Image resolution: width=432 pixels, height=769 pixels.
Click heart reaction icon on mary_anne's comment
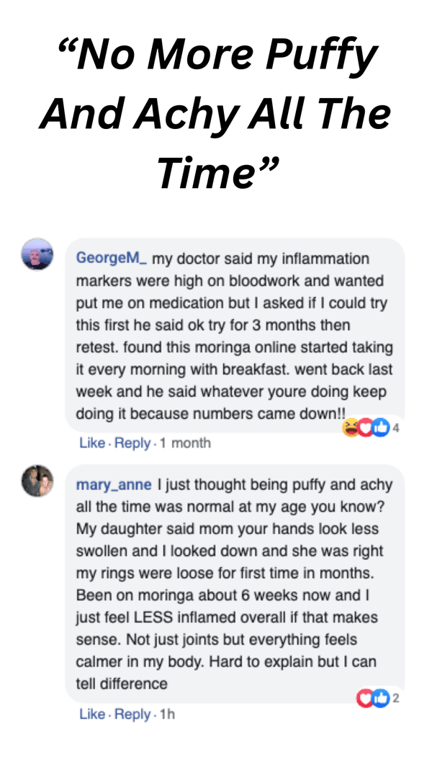[x=366, y=698]
